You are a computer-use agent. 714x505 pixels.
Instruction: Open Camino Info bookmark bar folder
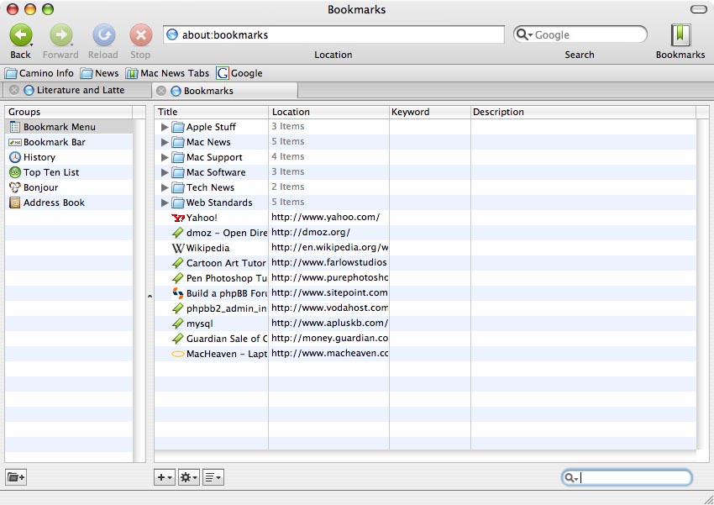point(39,73)
